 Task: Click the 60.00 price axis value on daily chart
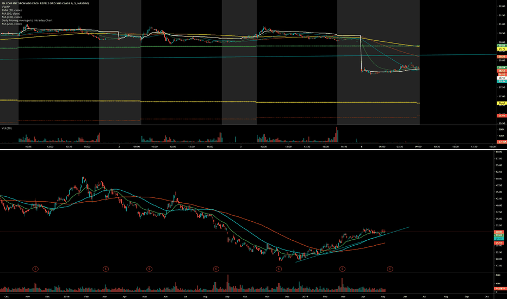(x=499, y=152)
